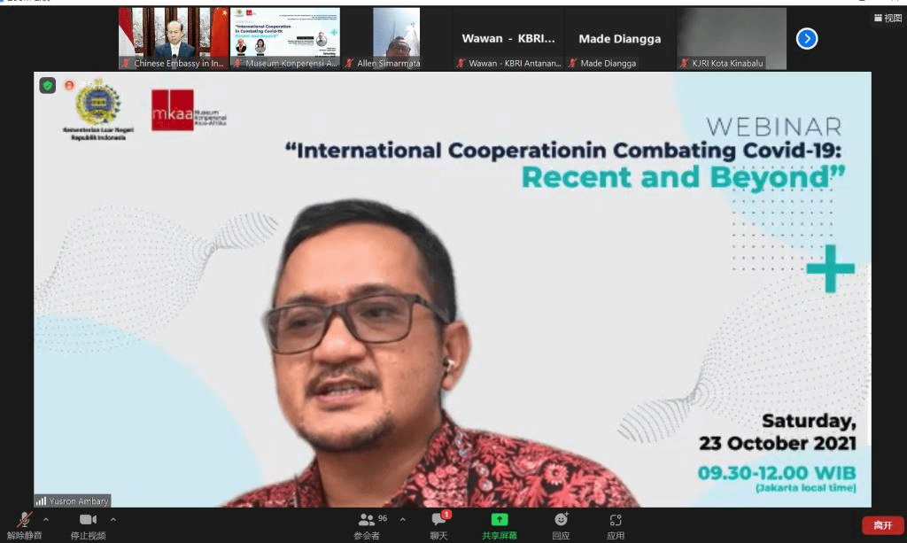
Task: Expand the video options arrow beside camera
Action: click(113, 519)
